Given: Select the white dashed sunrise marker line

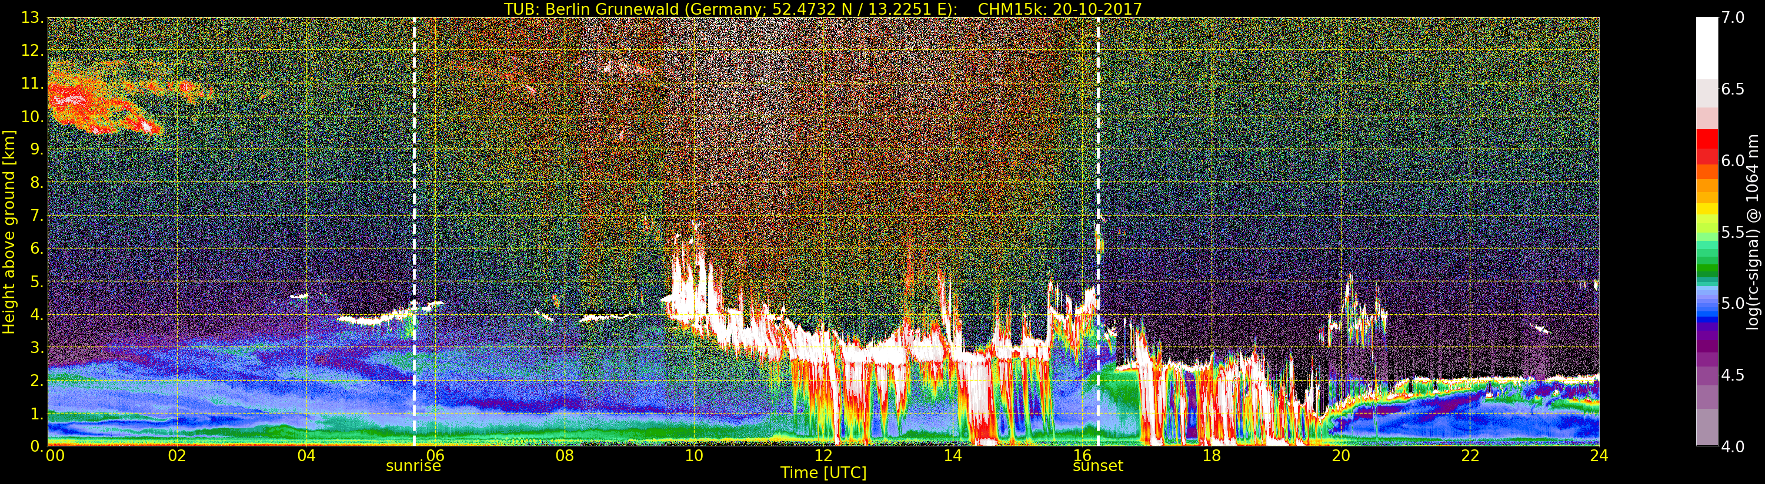Looking at the screenshot, I should (415, 231).
